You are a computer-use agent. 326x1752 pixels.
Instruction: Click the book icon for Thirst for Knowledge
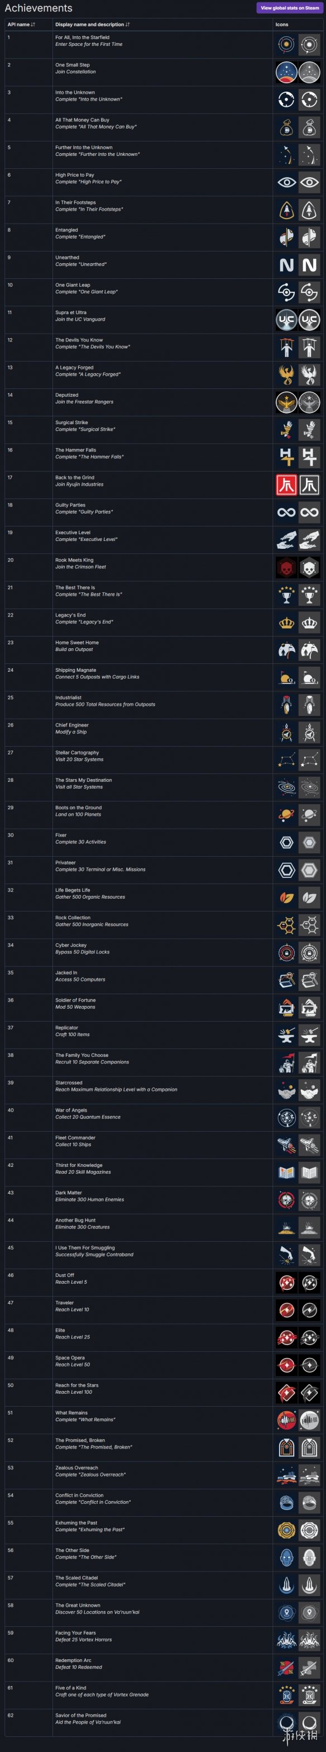tap(286, 1172)
